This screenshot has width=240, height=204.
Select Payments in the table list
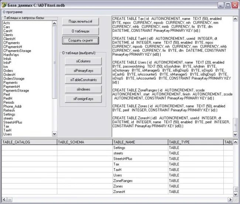[11, 83]
